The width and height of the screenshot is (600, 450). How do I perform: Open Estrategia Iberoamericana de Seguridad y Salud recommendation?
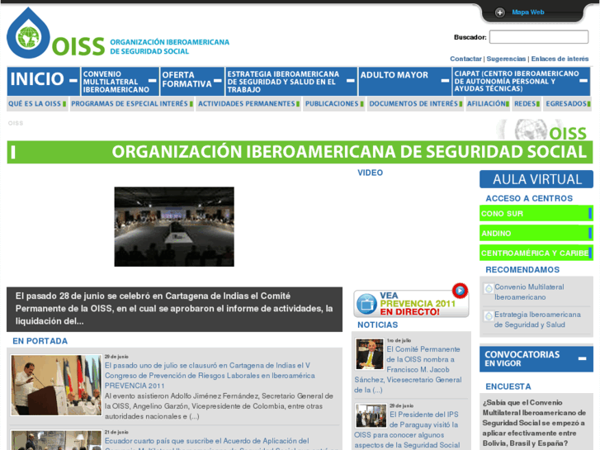pos(537,320)
